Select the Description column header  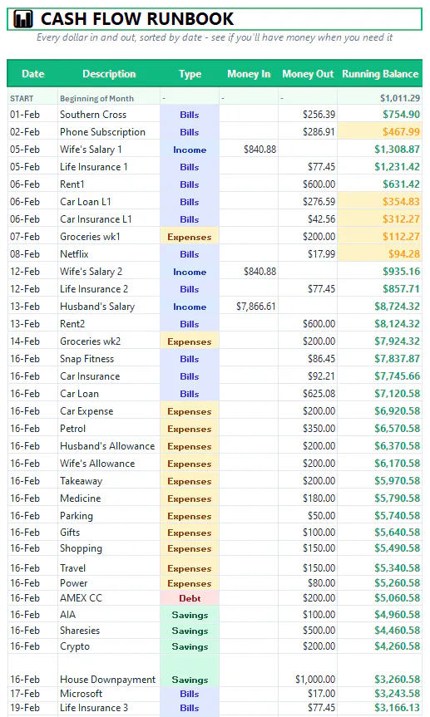(x=109, y=74)
